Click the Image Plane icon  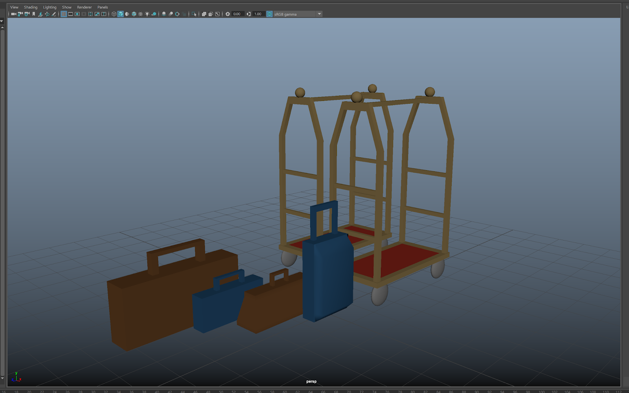coord(40,14)
